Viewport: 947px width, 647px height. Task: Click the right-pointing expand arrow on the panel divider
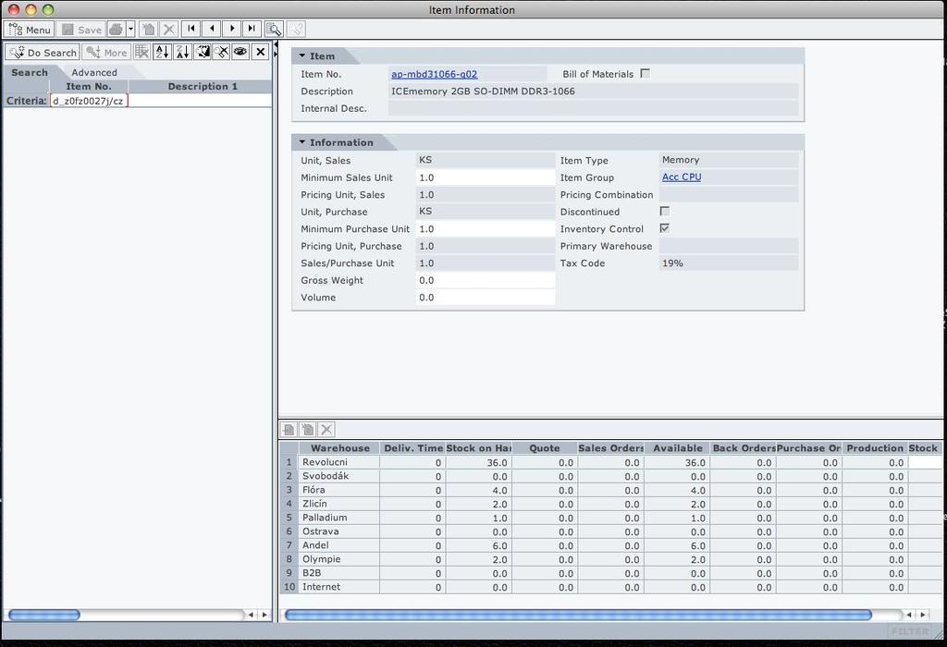pos(276,54)
